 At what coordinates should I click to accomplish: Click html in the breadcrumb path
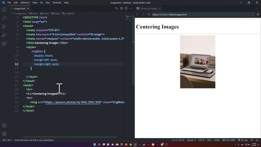tap(35, 13)
